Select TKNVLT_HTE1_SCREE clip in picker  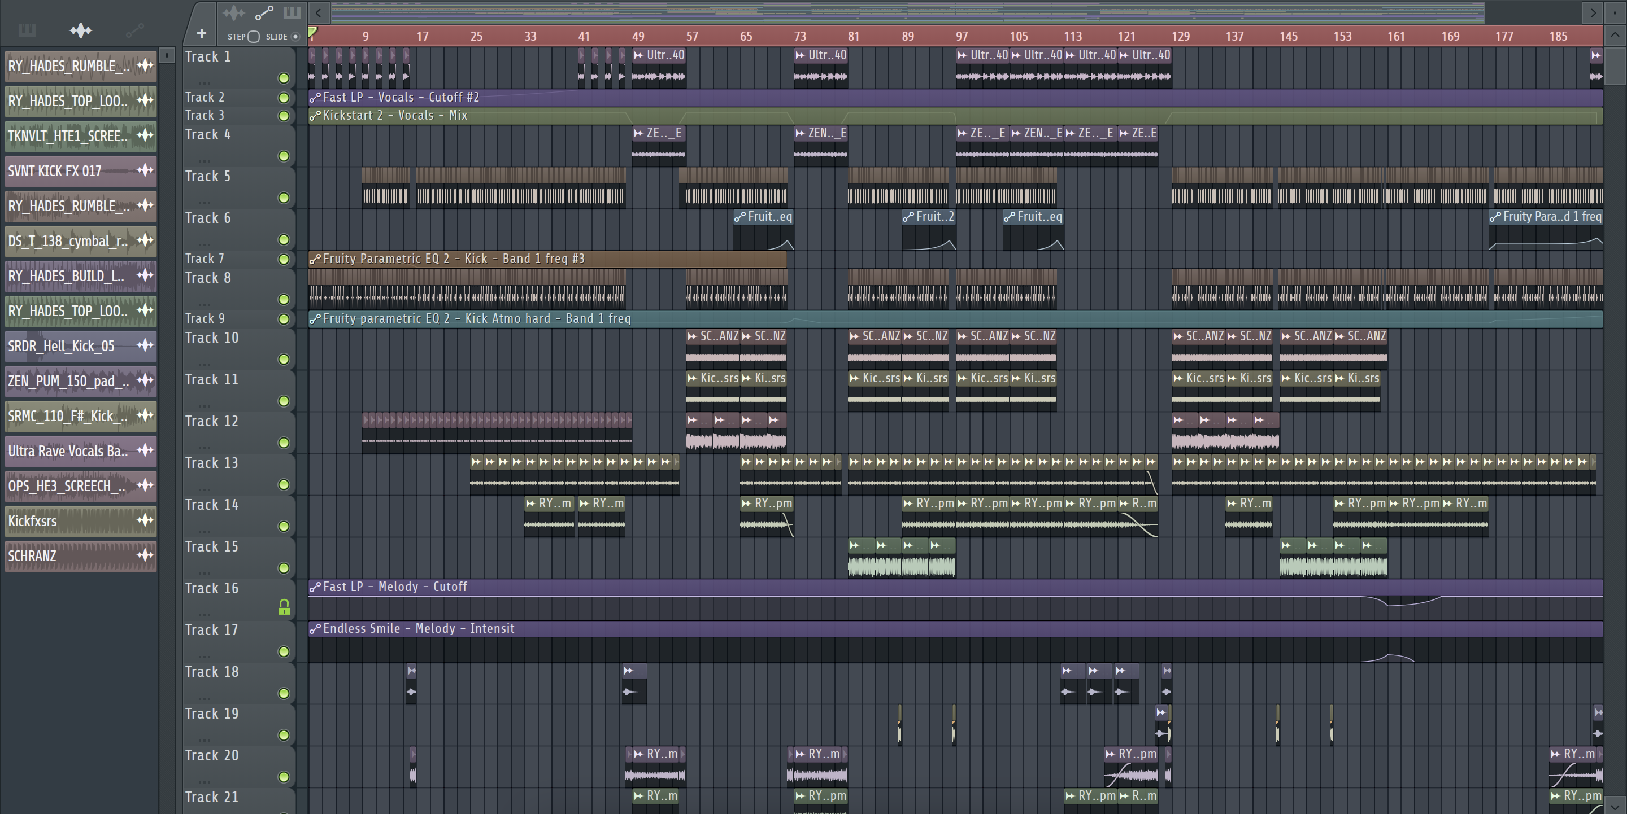tap(80, 135)
